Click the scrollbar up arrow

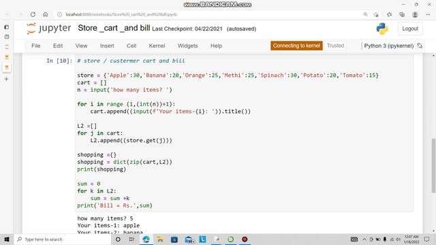click(x=433, y=56)
